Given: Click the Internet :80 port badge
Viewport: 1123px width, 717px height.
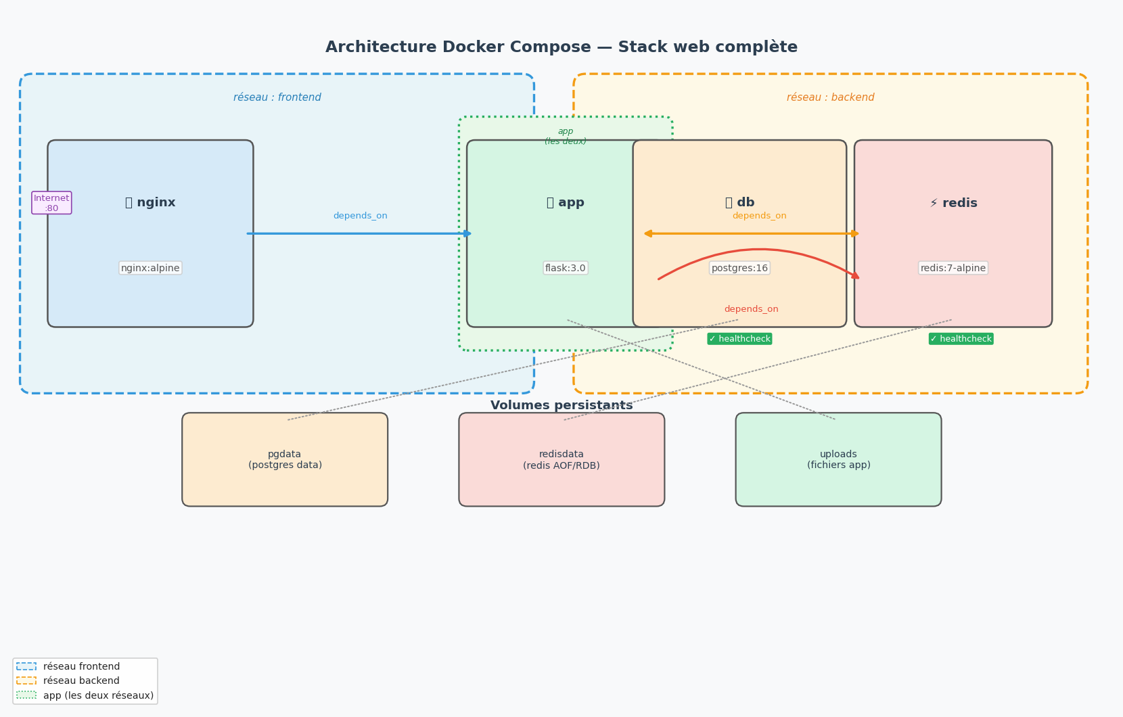Looking at the screenshot, I should click(51, 203).
